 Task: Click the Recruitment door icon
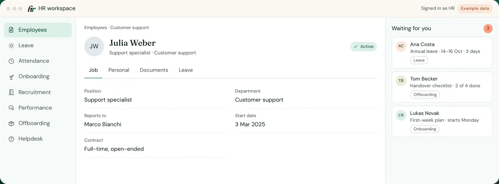click(11, 92)
